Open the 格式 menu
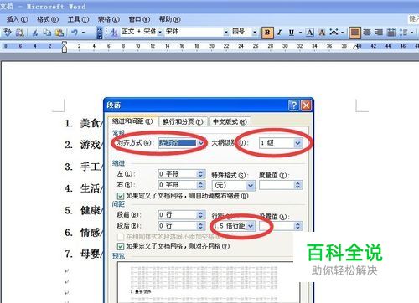This screenshot has height=303, width=419. point(48,19)
